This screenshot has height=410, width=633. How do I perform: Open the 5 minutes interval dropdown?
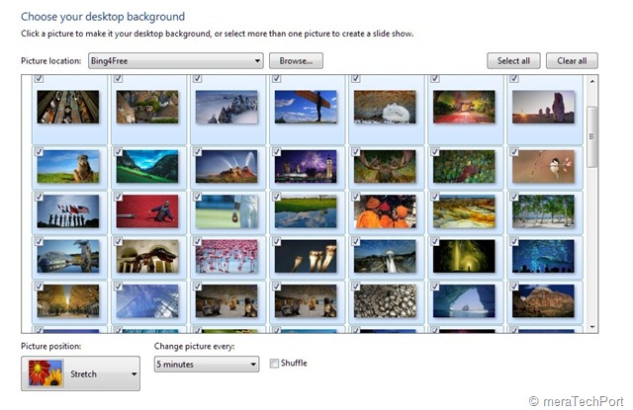coord(207,364)
